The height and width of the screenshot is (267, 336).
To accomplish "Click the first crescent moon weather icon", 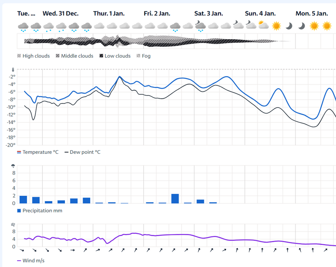I will tap(289, 26).
